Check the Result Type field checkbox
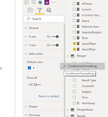Viewport: 108px width, 117px height. pyautogui.click(x=74, y=80)
